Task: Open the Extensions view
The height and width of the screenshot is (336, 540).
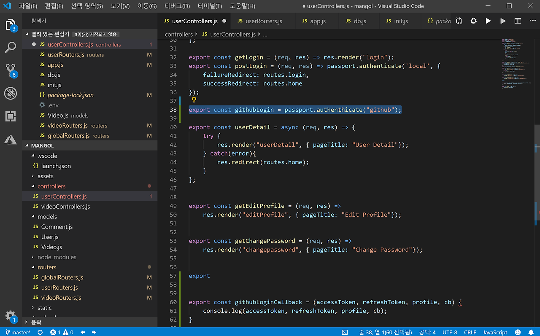Action: pos(11,116)
